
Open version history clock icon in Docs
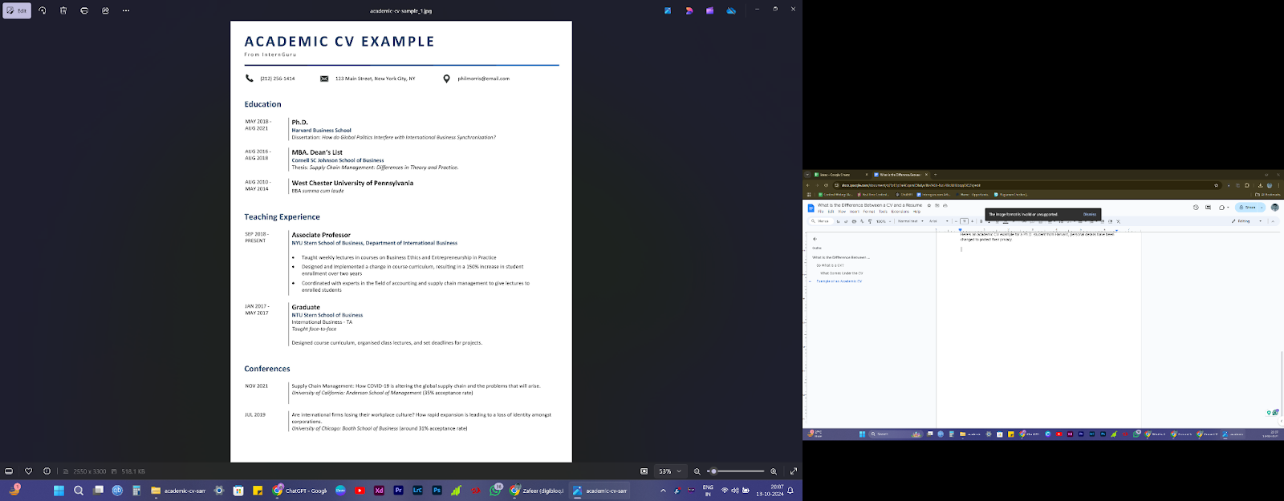tap(1196, 207)
